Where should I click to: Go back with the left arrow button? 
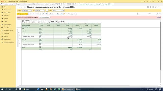pyautogui.click(x=18, y=7)
